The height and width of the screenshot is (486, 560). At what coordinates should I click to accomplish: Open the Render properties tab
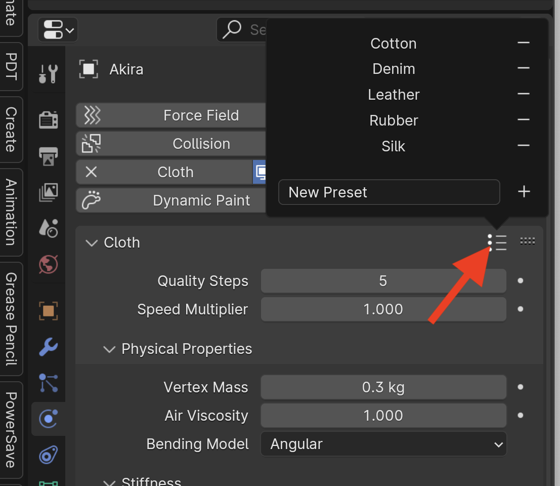(x=48, y=119)
